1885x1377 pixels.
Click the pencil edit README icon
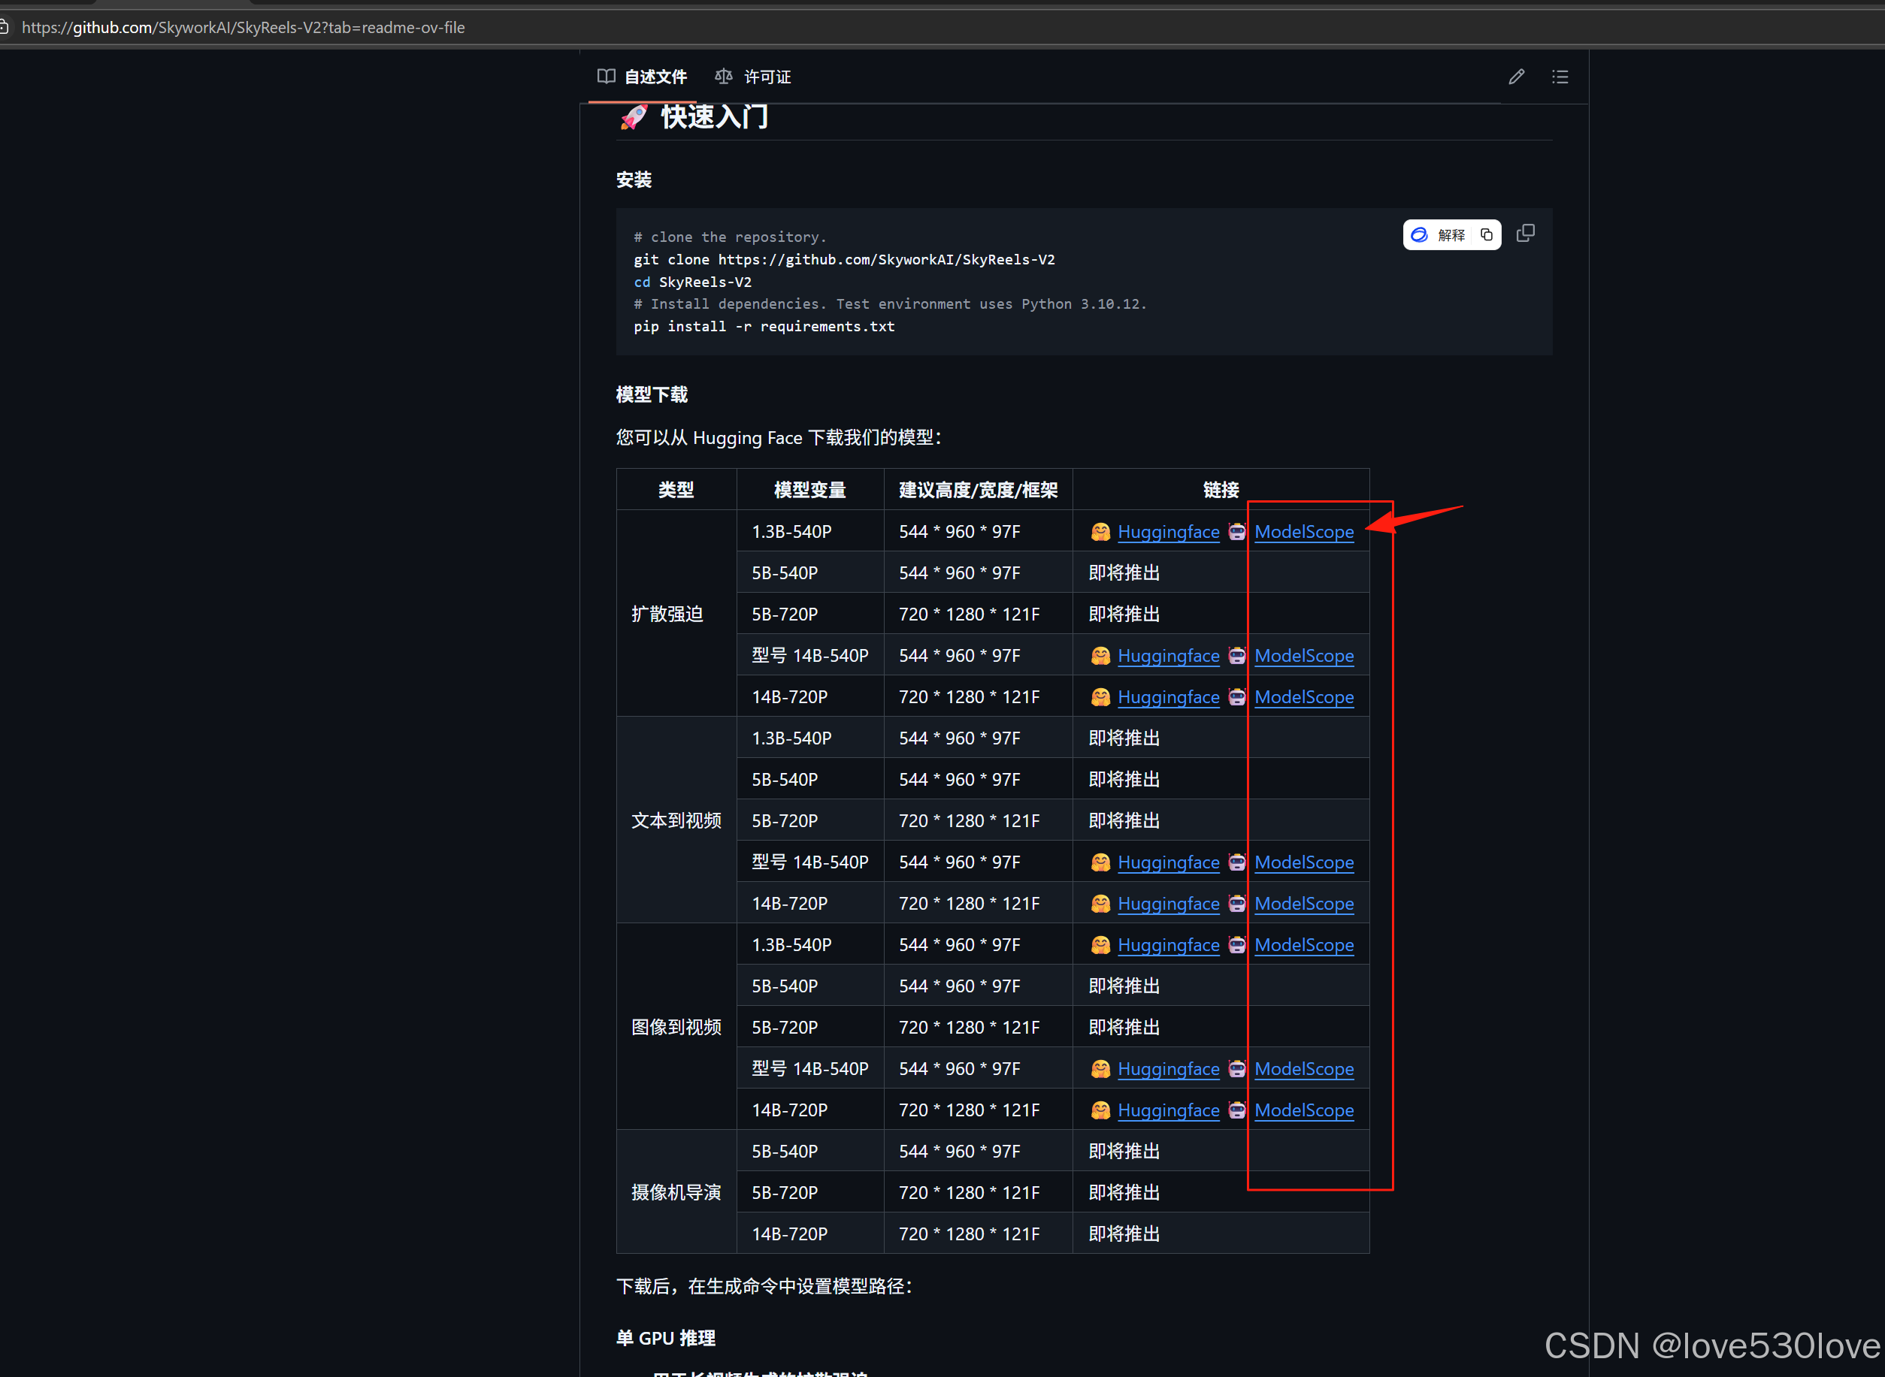[1516, 77]
